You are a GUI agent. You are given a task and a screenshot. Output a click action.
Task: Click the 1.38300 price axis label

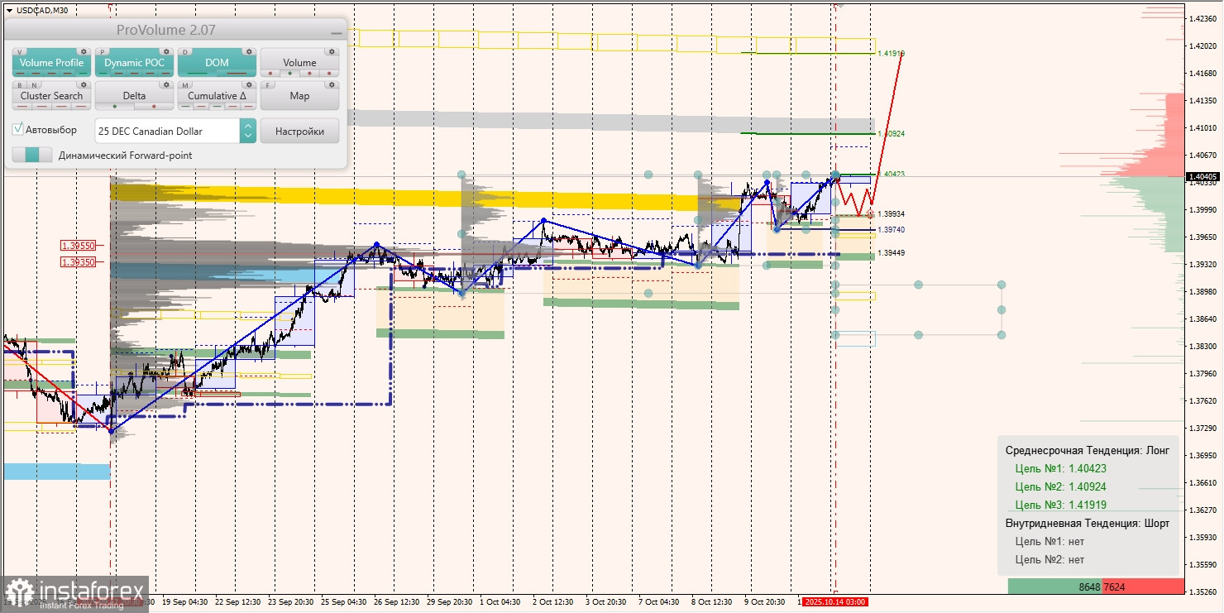coord(1202,346)
